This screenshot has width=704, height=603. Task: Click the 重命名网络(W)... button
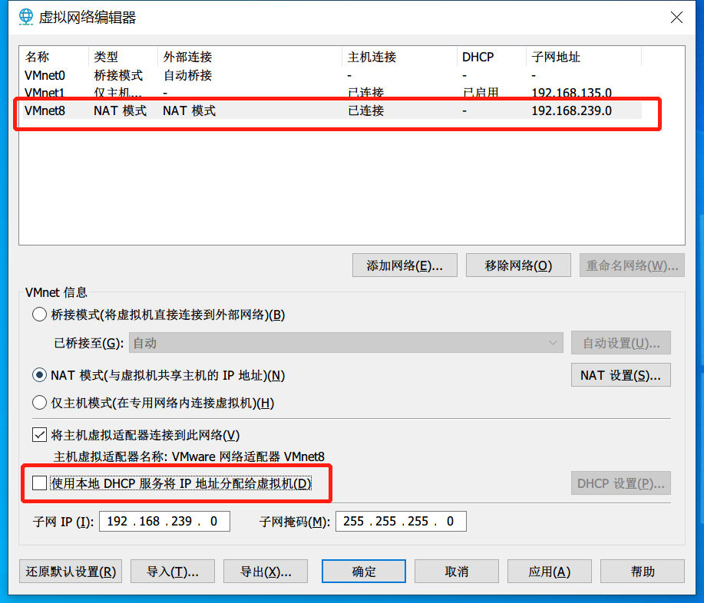(632, 265)
